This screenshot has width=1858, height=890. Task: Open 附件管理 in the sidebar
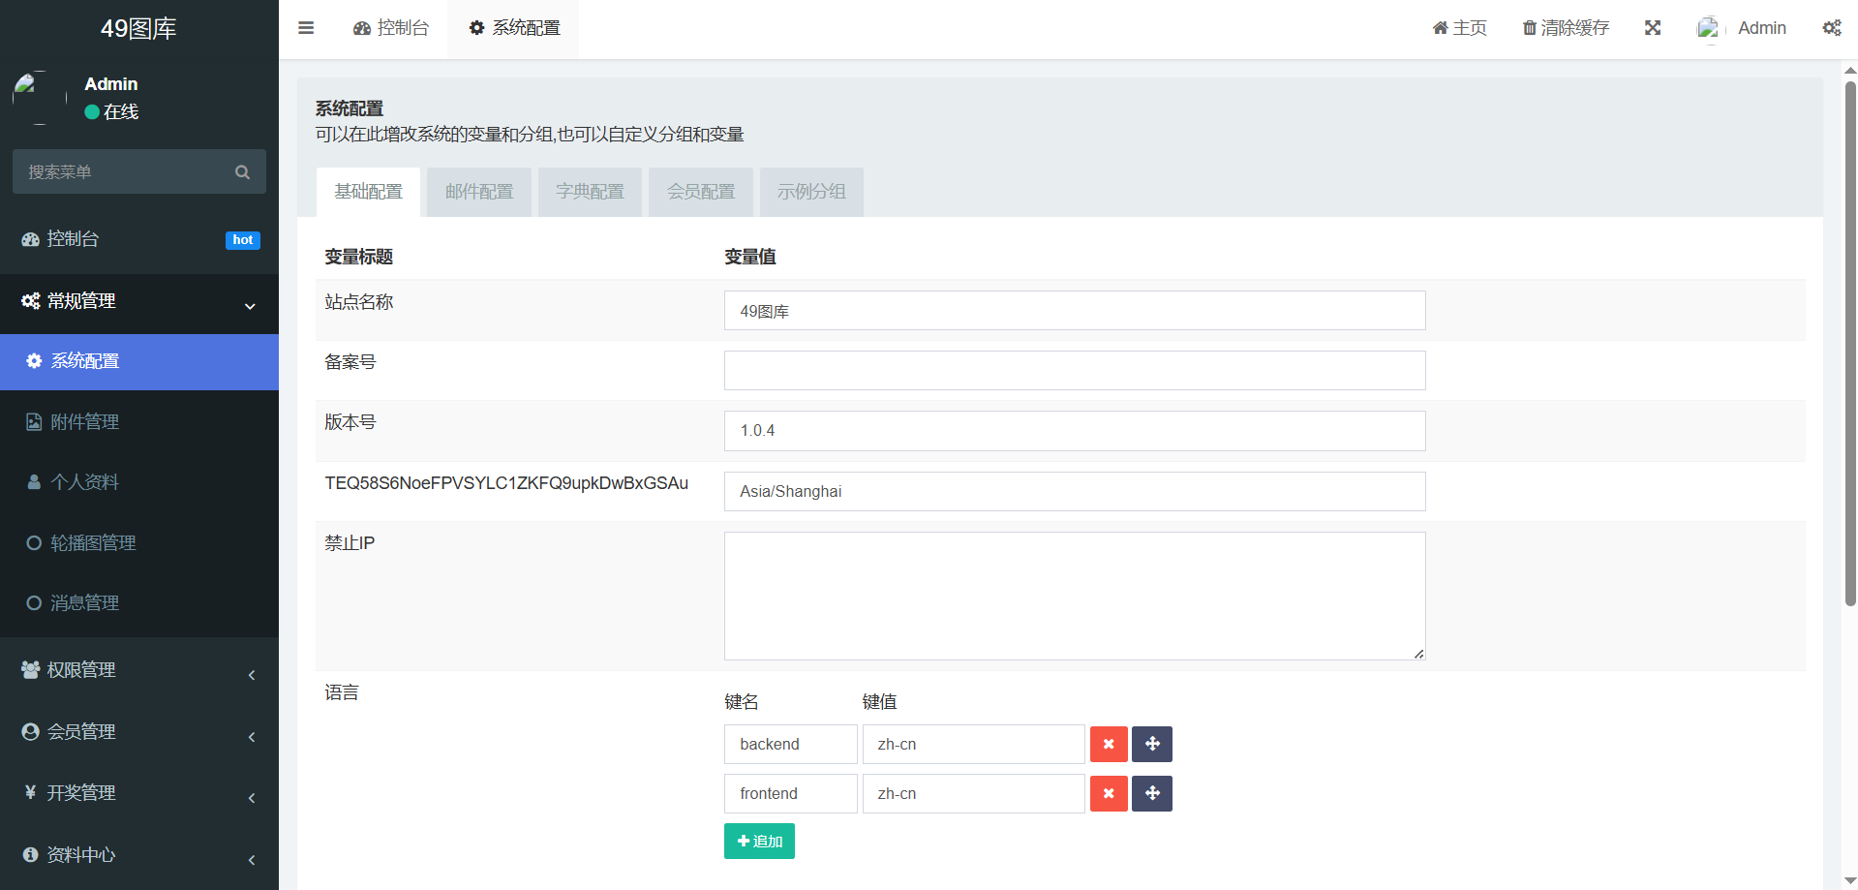point(85,422)
